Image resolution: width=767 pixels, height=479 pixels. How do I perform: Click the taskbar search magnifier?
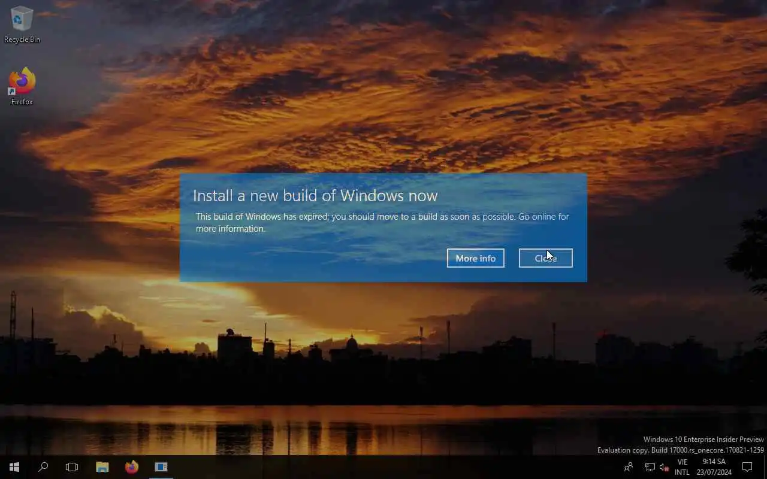click(43, 467)
